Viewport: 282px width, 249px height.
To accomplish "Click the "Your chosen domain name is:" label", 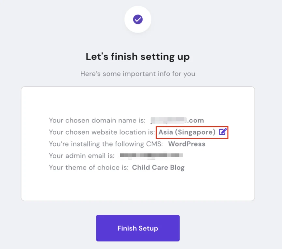I will pyautogui.click(x=97, y=120).
